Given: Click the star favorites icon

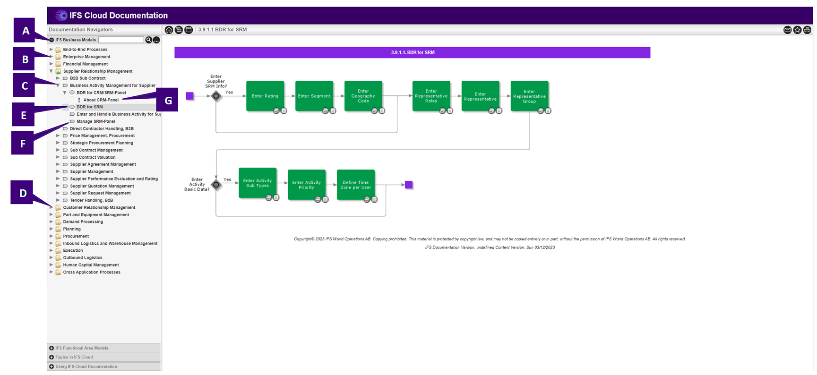Looking at the screenshot, I should (x=797, y=30).
